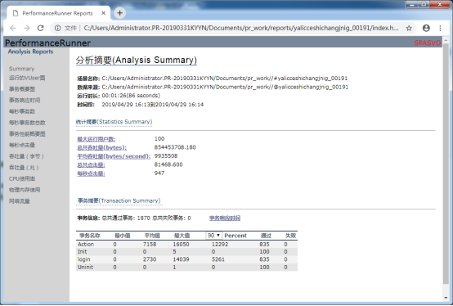Click the address bar URL field

pos(241,28)
